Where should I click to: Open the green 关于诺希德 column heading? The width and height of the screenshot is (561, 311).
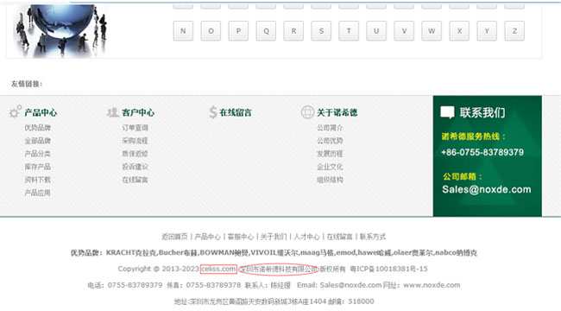(x=337, y=112)
